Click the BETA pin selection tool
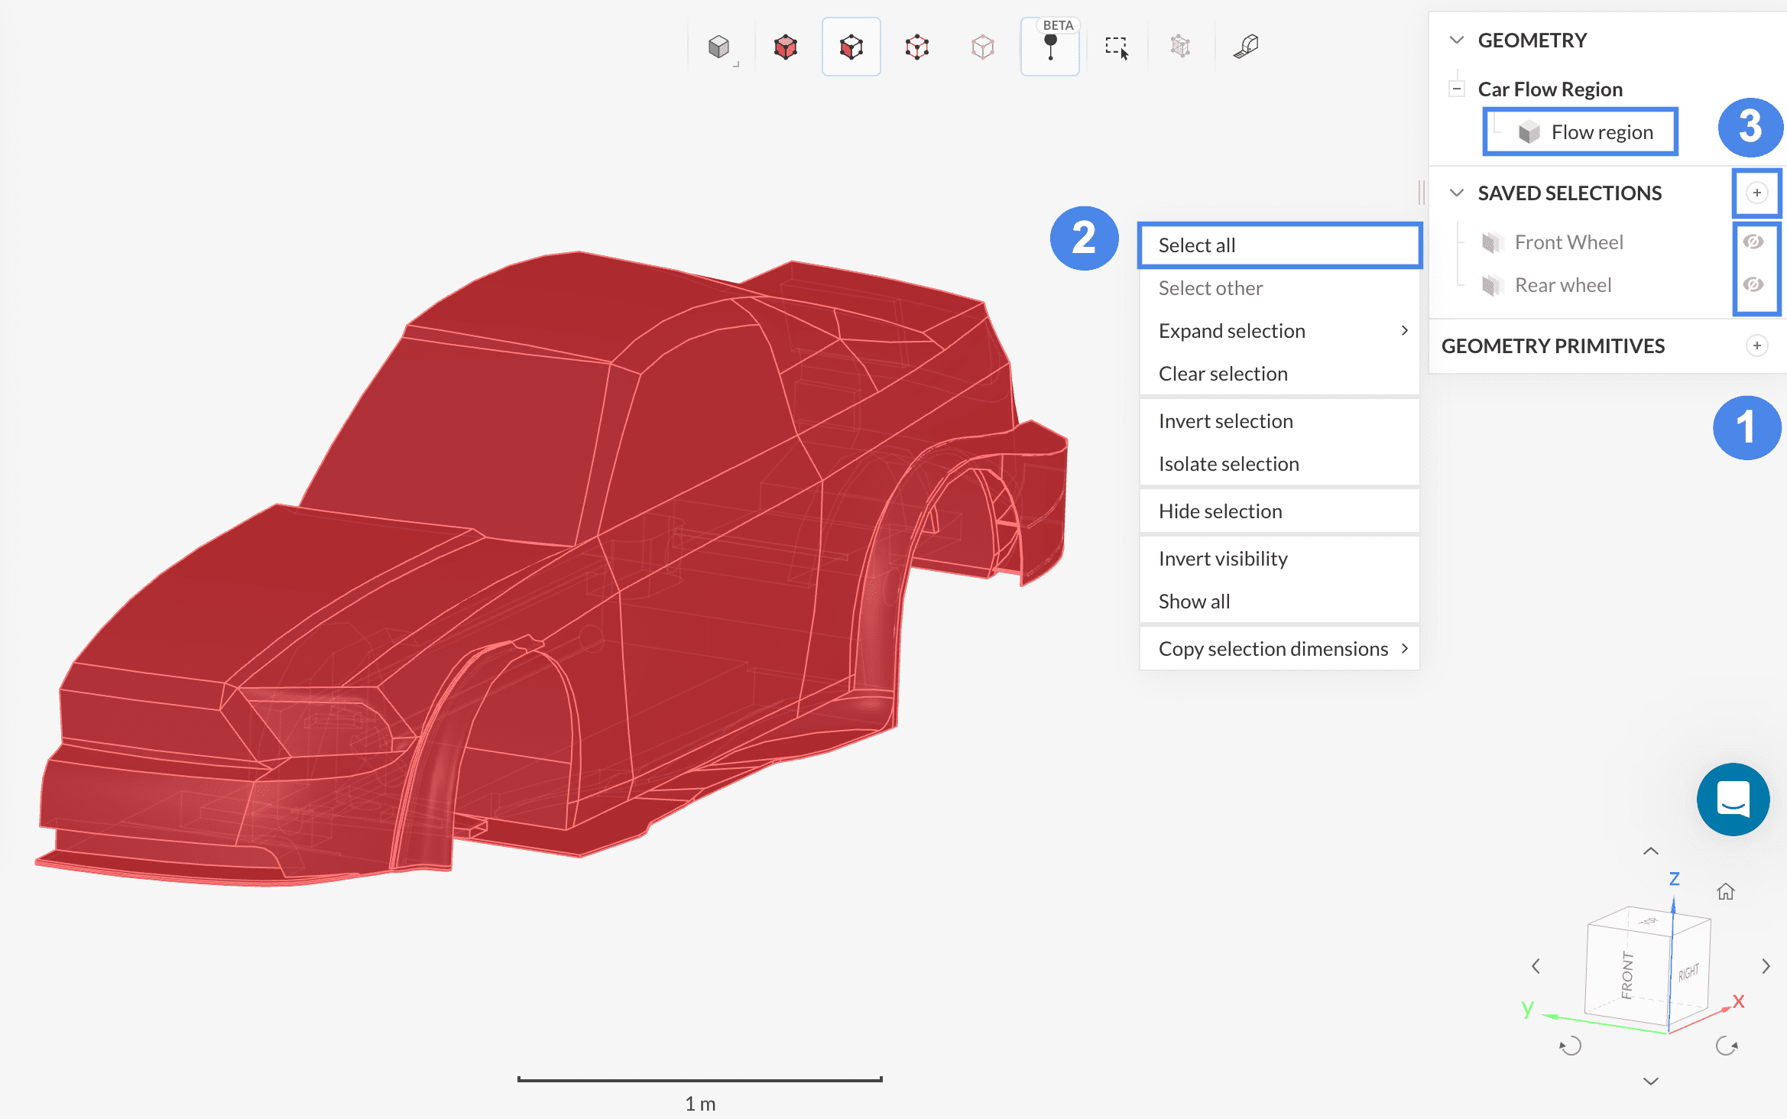This screenshot has height=1119, width=1787. click(1050, 47)
